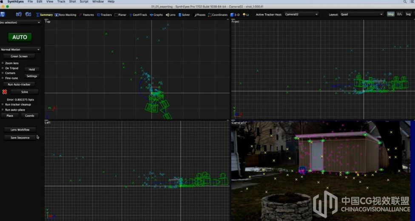Click the Place button
Viewport: 415px width, 221px height.
(10, 116)
